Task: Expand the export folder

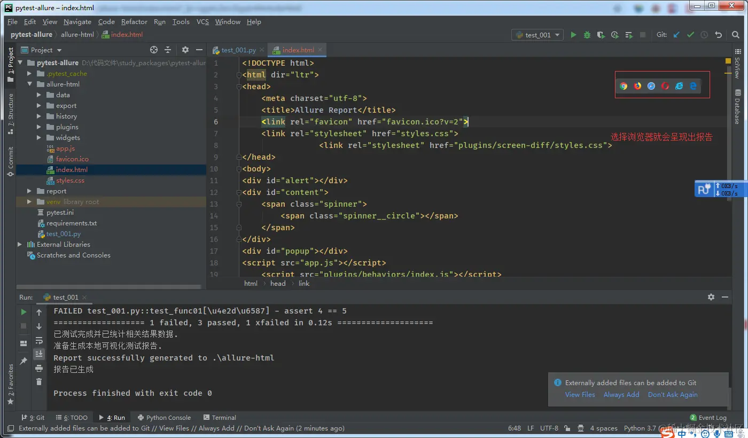Action: click(x=39, y=106)
